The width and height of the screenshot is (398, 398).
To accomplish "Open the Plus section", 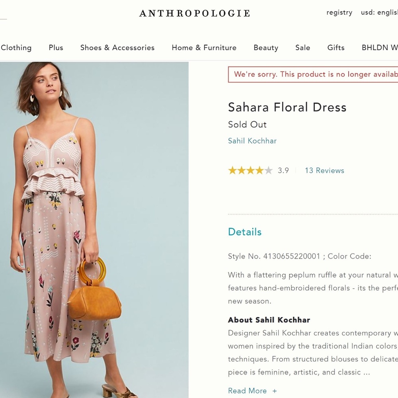I will tap(56, 47).
